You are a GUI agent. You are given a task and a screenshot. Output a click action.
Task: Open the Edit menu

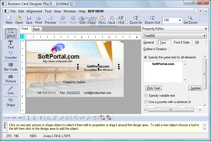pos(21,11)
